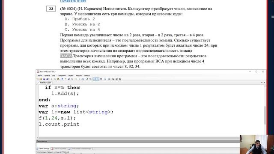Click the Cut scissors icon

click(51, 79)
